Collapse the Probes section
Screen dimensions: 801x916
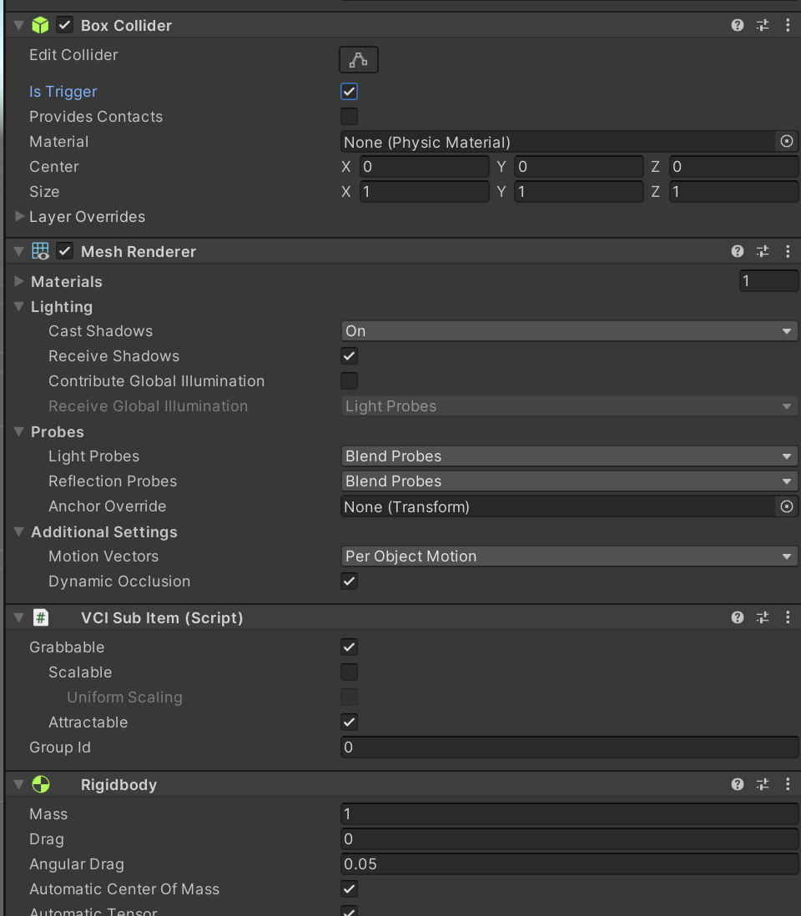pos(18,431)
